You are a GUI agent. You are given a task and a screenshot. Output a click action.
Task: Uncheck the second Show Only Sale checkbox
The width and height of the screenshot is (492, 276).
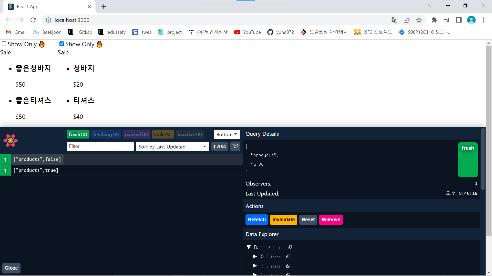pos(62,44)
